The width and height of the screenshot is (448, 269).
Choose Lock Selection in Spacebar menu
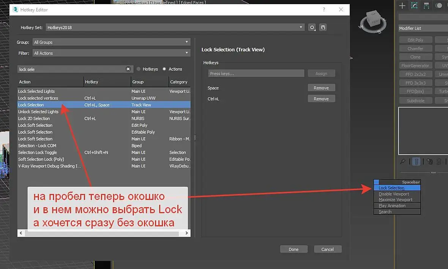click(x=397, y=188)
